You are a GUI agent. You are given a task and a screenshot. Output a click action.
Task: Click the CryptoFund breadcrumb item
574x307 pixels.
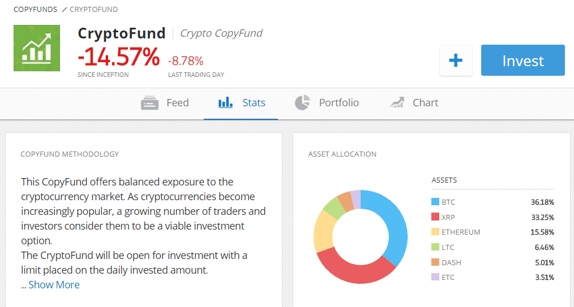click(94, 10)
